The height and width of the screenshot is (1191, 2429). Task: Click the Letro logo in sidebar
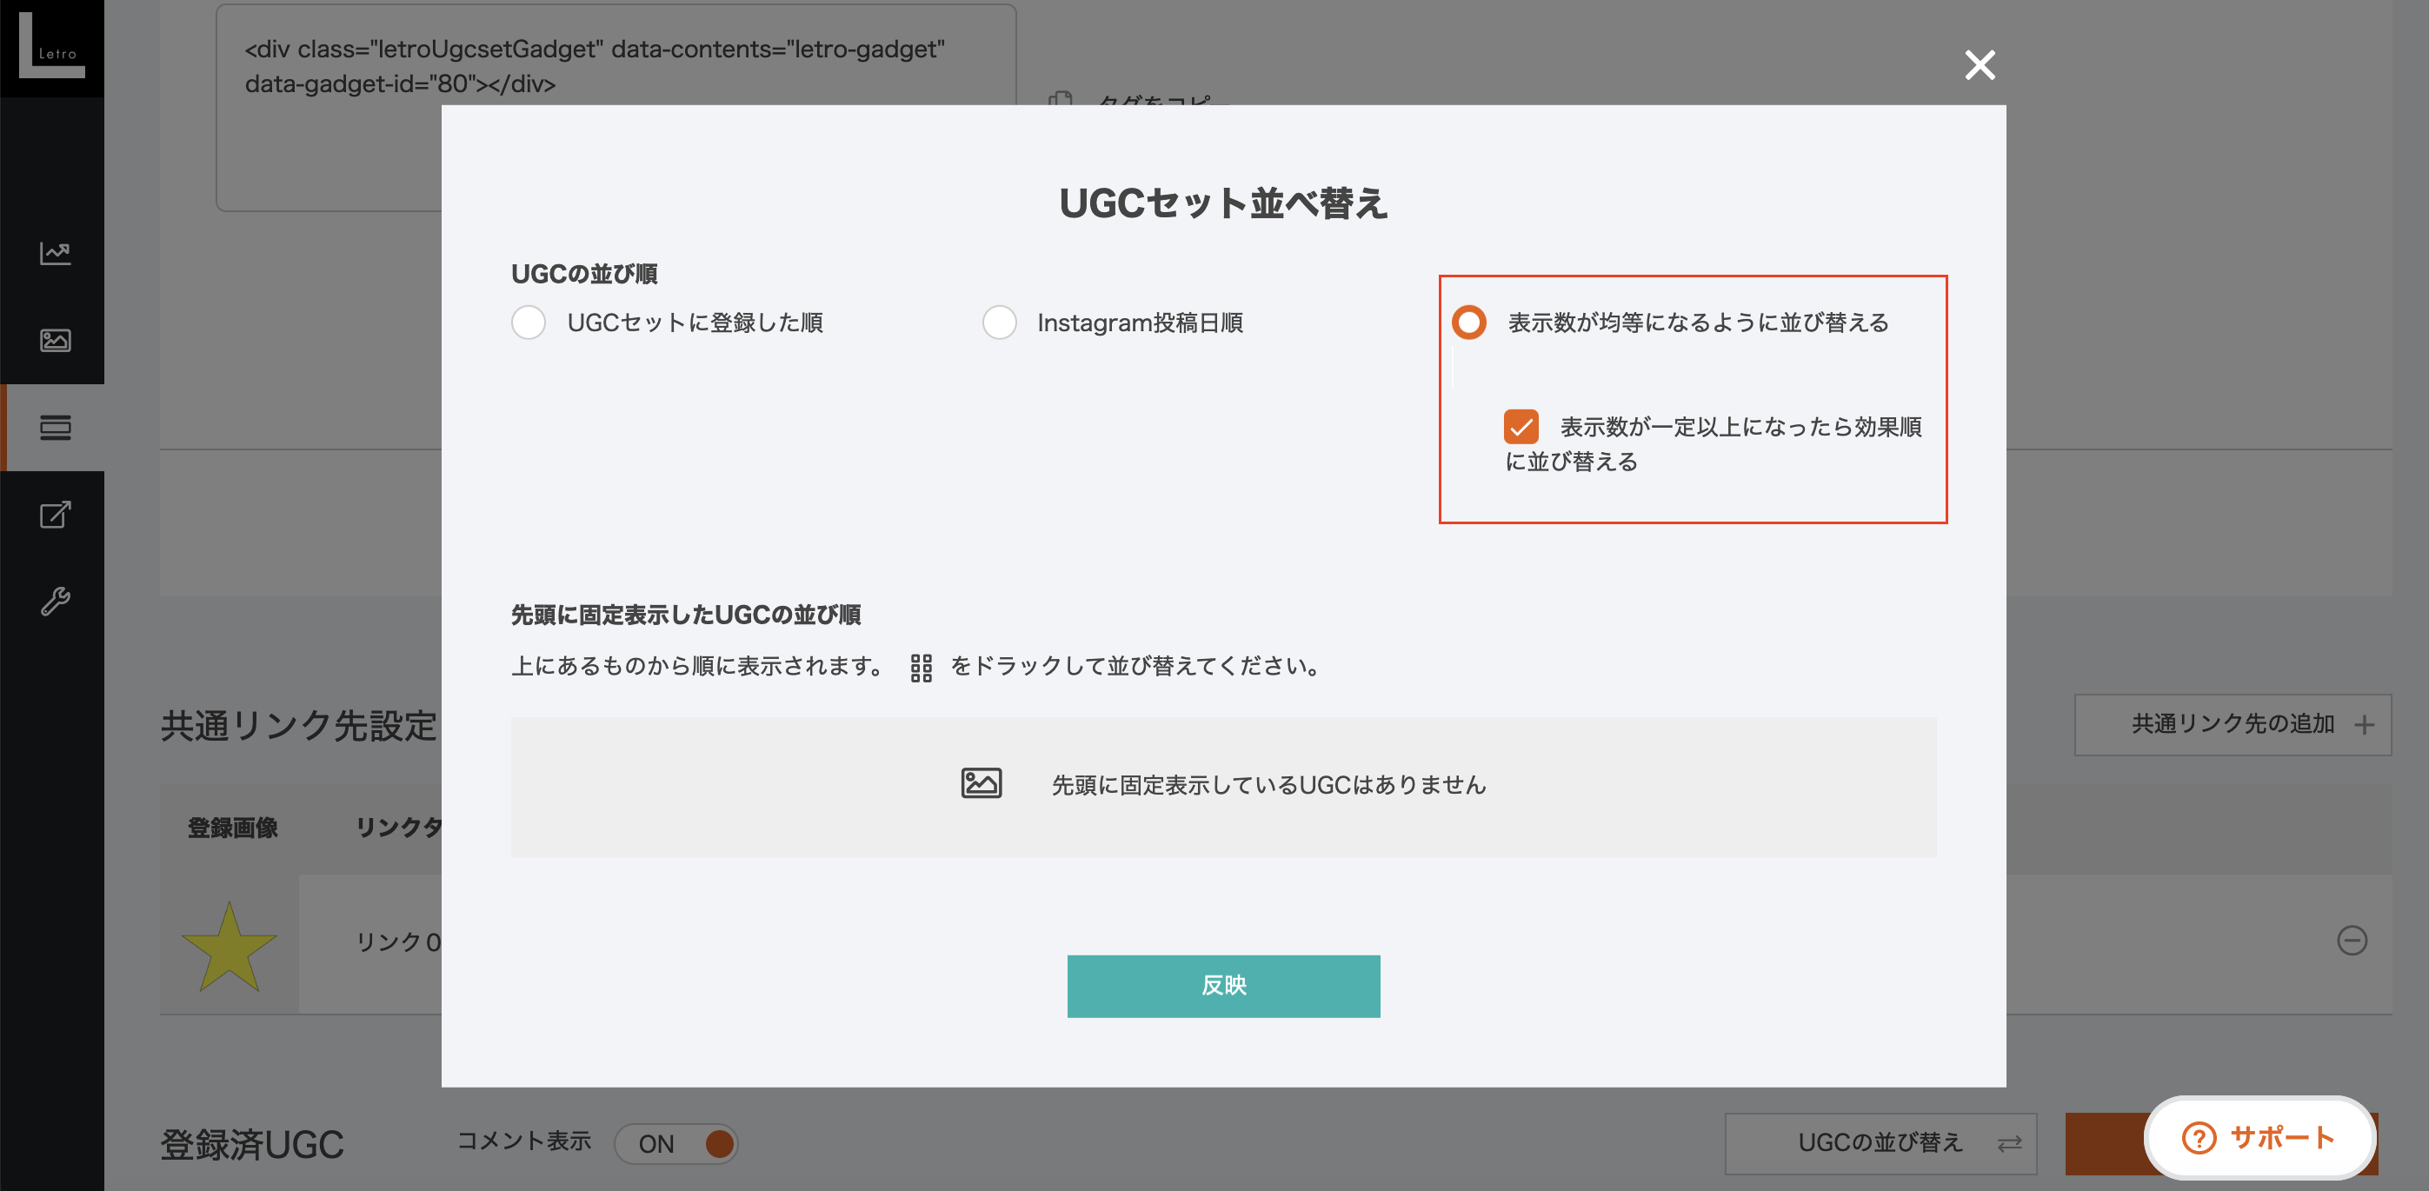coord(52,47)
